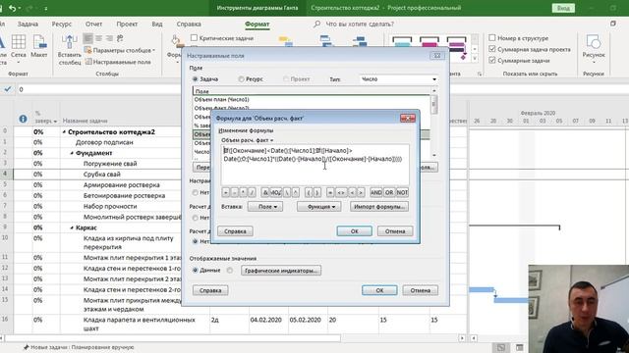The image size is (629, 353).
Task: Collapse Строительство коттеджа2 project summary
Action: (64, 132)
